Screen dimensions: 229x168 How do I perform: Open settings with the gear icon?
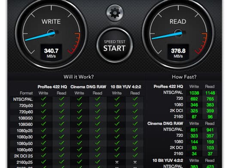coord(115,13)
